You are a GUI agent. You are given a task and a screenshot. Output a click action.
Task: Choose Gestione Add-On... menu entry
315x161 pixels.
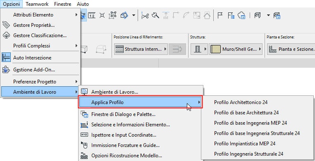click(41, 70)
